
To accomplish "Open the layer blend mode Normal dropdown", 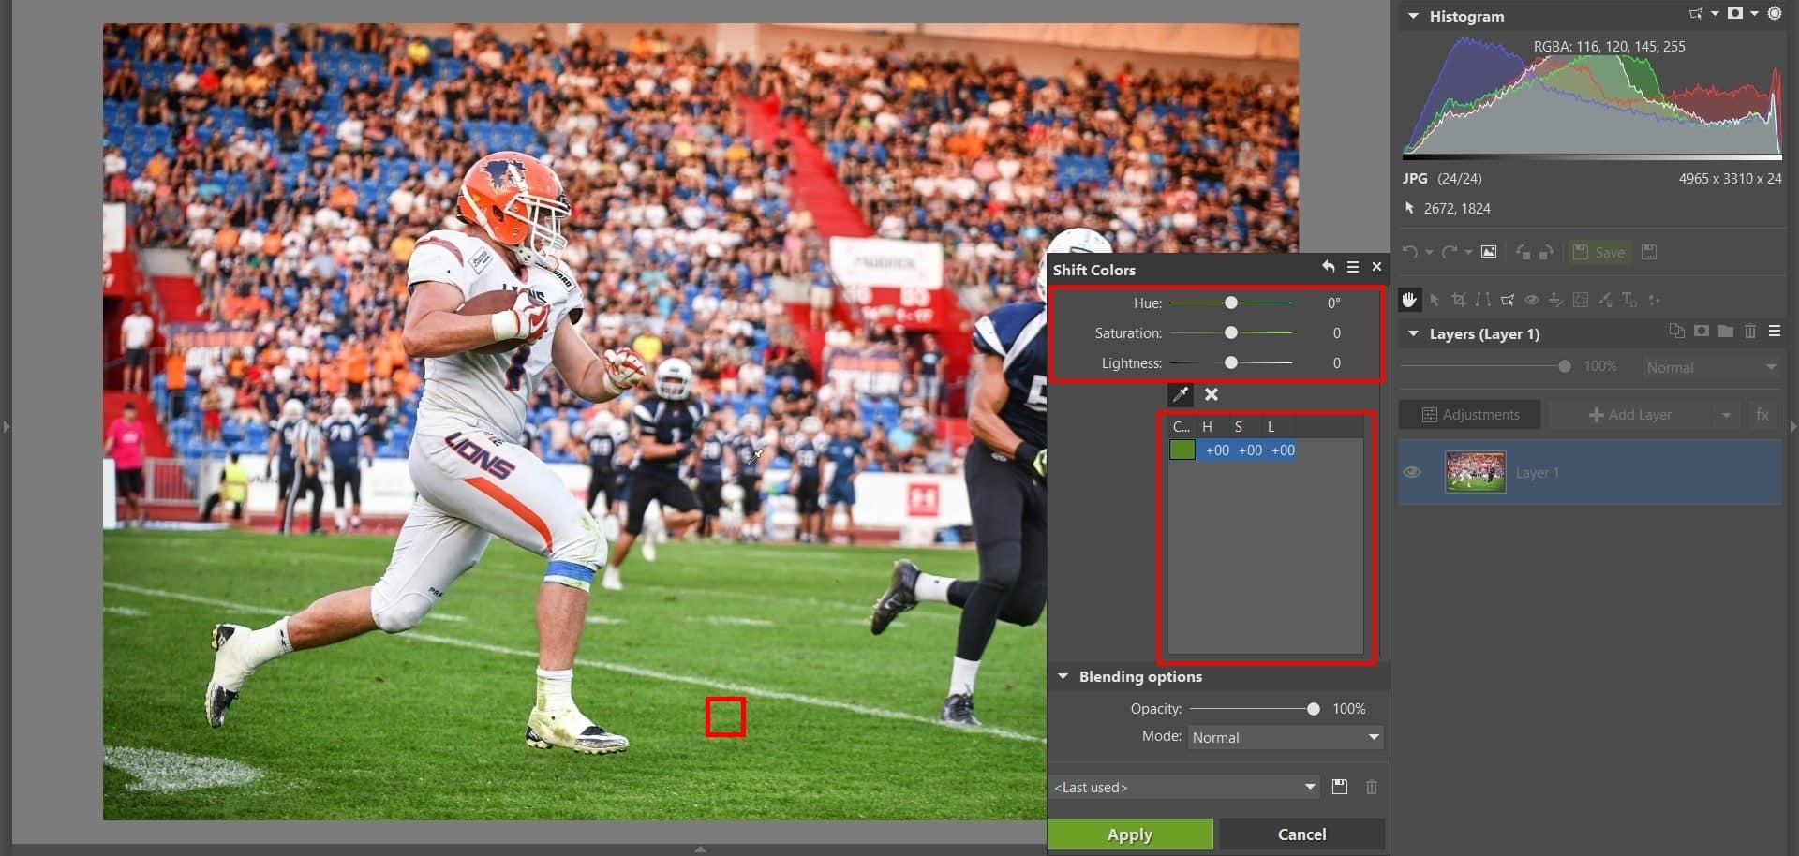I will coord(1712,367).
